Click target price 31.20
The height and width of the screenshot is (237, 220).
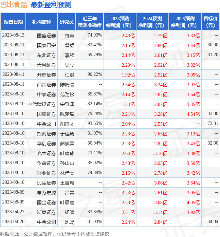click(213, 55)
